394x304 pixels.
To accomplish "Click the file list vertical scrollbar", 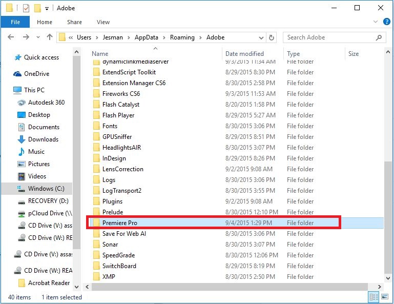I will (x=388, y=217).
